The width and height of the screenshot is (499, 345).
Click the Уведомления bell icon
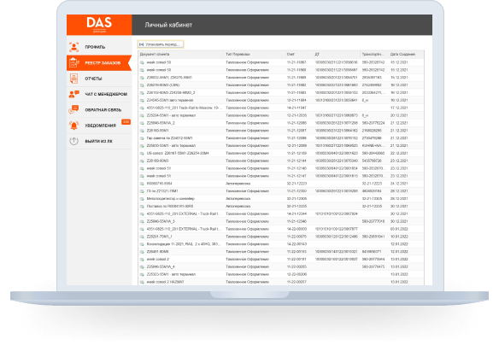tap(73, 126)
